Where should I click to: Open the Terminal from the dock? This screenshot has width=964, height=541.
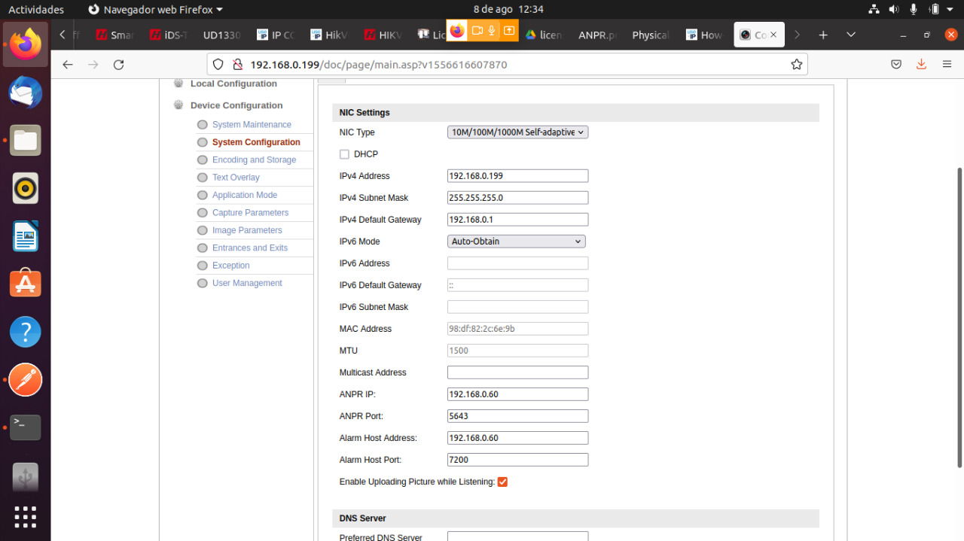tap(25, 427)
